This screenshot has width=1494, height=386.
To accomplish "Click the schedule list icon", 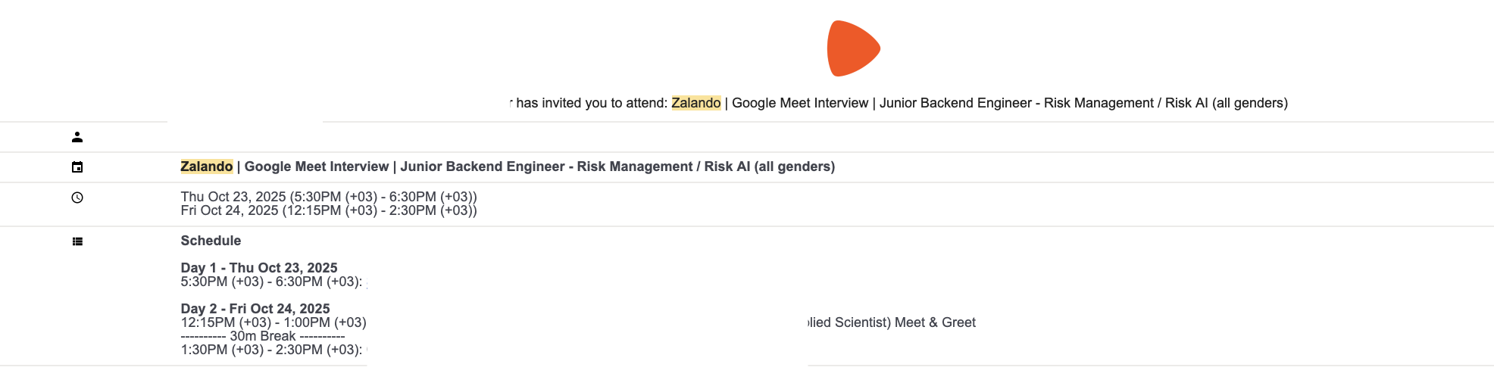I will click(x=77, y=241).
